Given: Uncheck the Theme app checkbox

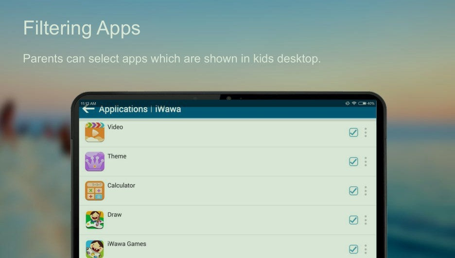Looking at the screenshot, I should click(x=353, y=161).
